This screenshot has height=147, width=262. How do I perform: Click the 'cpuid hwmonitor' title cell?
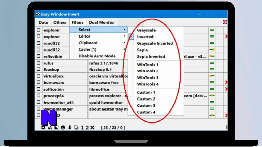coord(106,102)
